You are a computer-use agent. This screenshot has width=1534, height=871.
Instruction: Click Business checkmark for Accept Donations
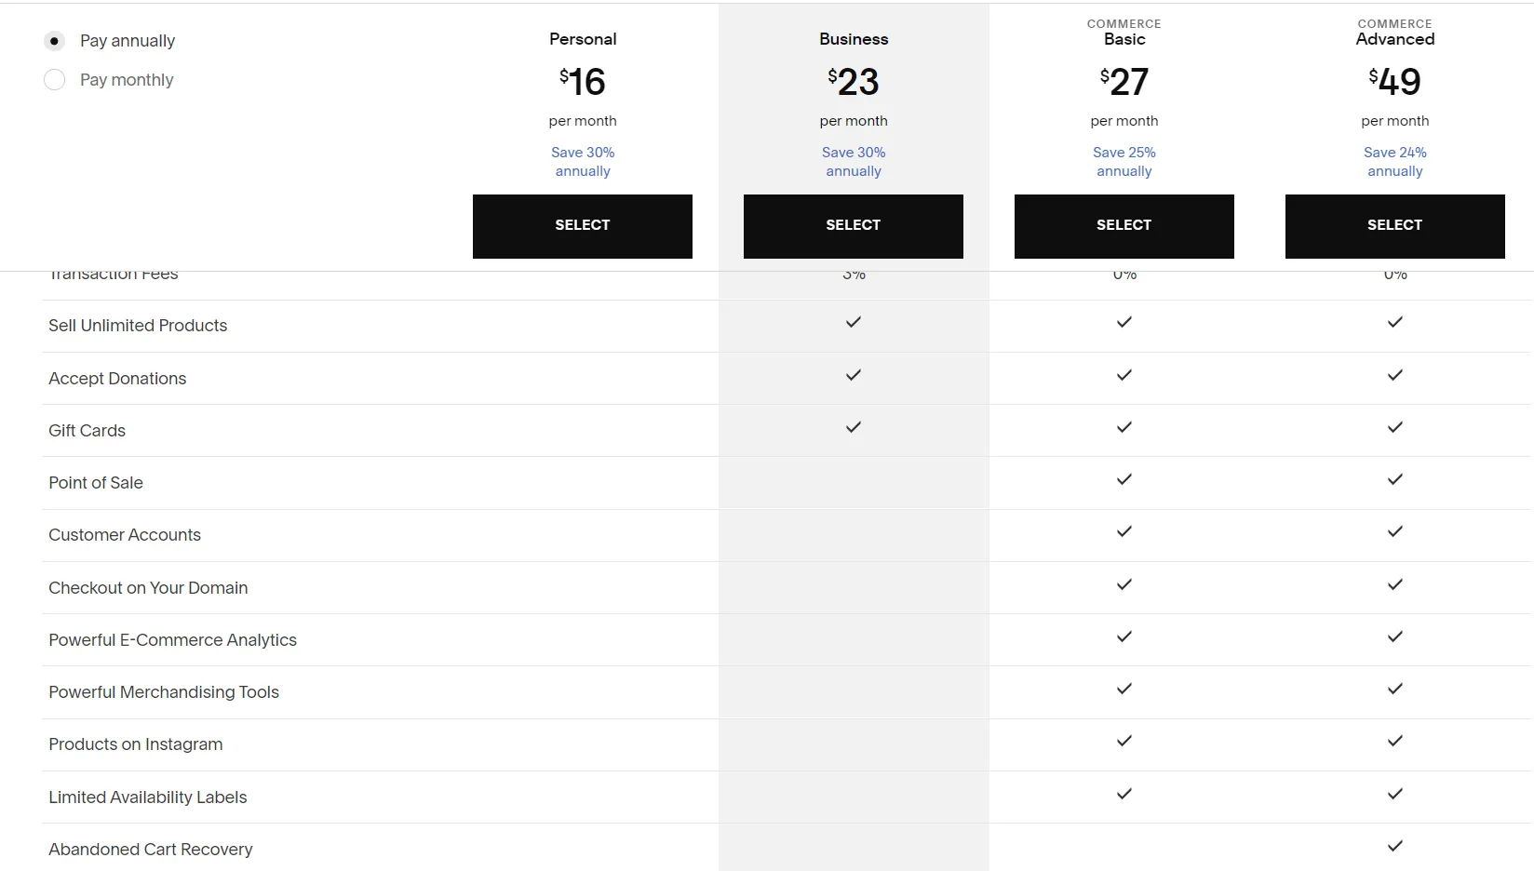tap(853, 375)
